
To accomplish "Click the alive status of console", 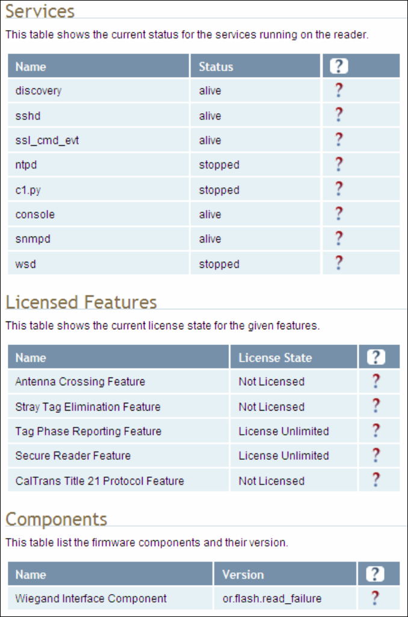I will [x=210, y=214].
